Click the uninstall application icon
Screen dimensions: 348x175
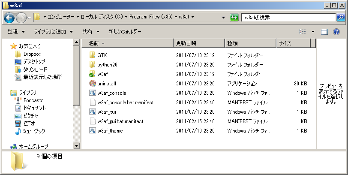pos(92,84)
